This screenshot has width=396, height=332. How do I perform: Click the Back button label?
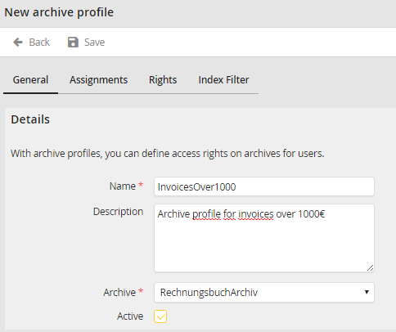[39, 43]
